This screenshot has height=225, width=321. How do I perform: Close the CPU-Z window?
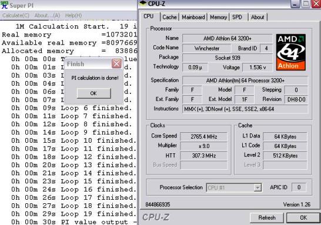316,4
